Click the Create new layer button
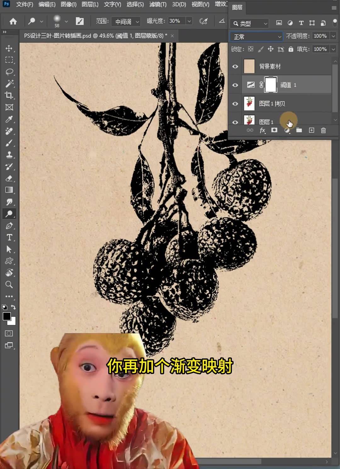The width and height of the screenshot is (340, 469). coord(311,130)
